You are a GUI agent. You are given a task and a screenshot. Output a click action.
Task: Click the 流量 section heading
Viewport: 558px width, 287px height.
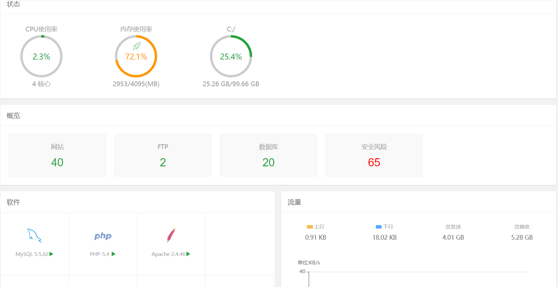[294, 202]
